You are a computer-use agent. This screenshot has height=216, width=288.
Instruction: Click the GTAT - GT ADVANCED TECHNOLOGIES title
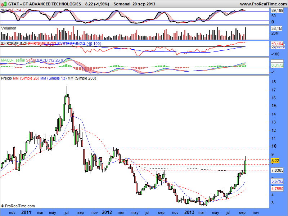(45, 4)
